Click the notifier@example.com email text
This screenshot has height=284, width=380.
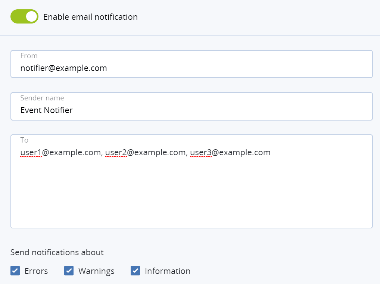tap(63, 68)
